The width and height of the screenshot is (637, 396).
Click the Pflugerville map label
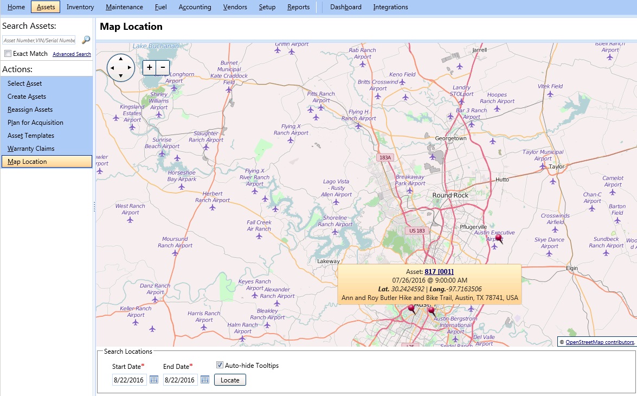pyautogui.click(x=473, y=227)
